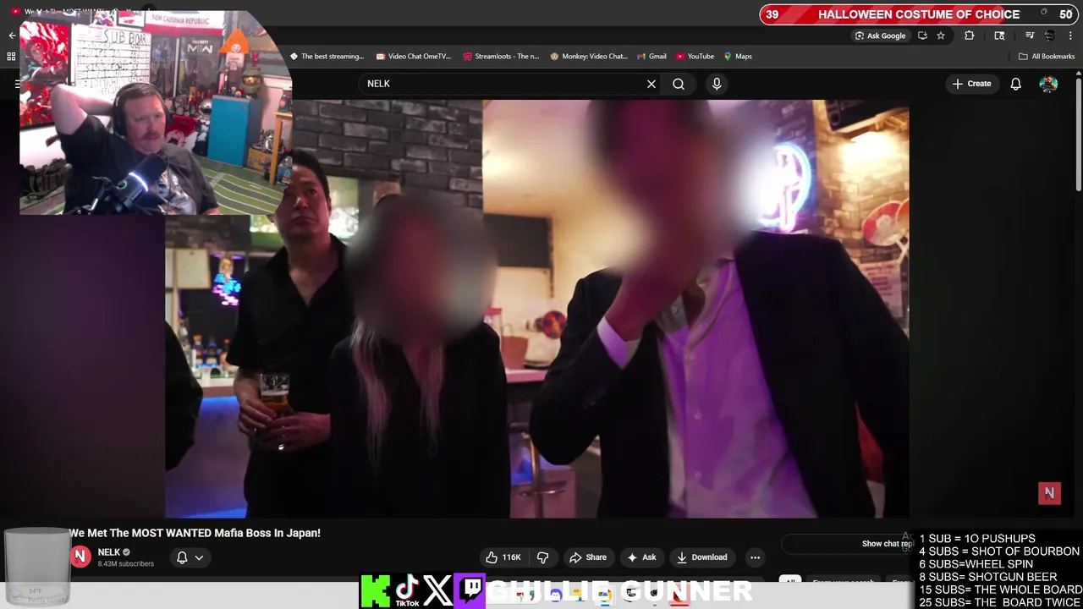Open the Ask Google lens button

point(880,36)
